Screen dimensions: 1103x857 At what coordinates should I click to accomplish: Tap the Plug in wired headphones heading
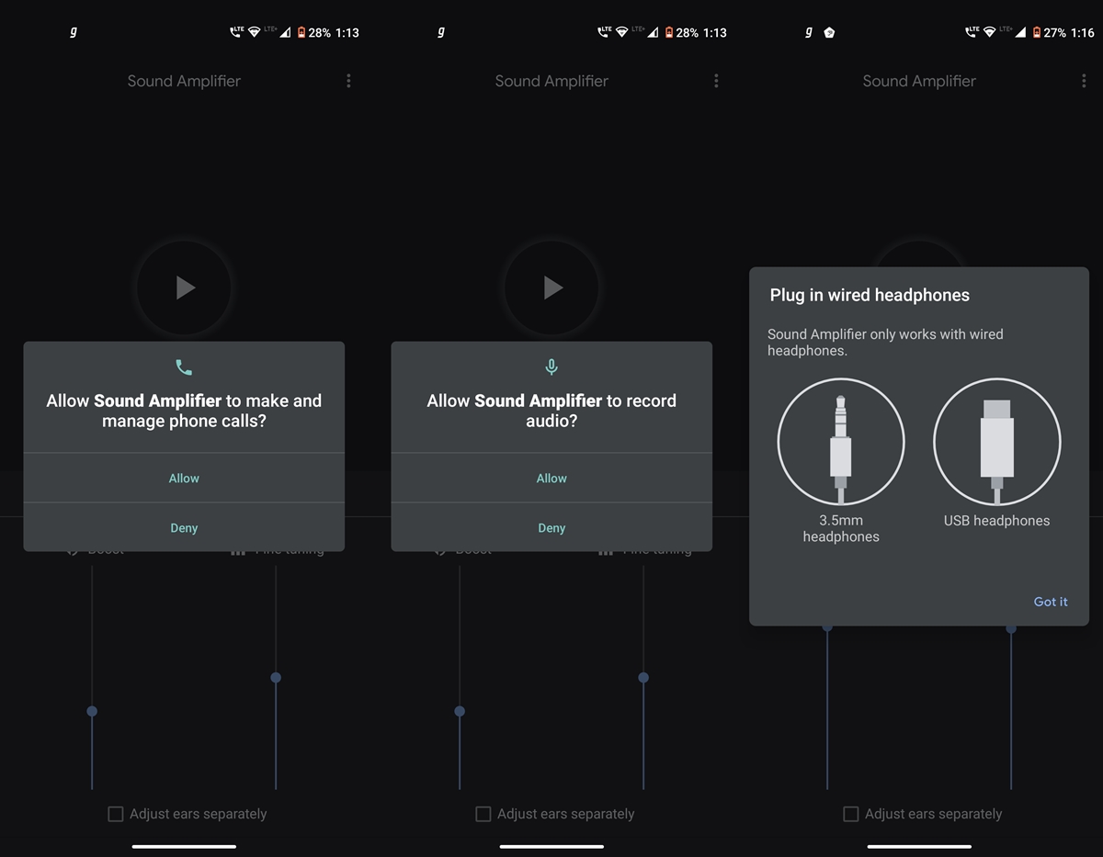click(870, 295)
